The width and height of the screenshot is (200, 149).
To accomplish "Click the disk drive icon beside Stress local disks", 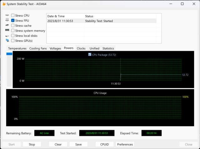I will [x=7, y=36].
